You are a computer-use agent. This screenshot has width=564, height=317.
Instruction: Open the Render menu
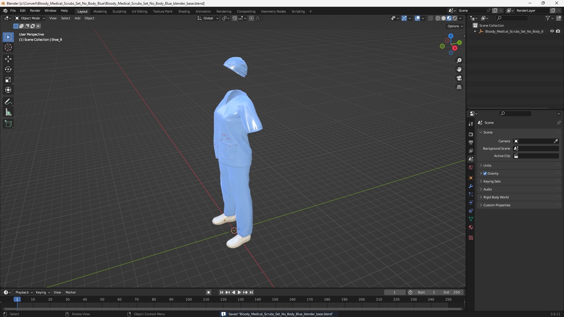(x=35, y=11)
